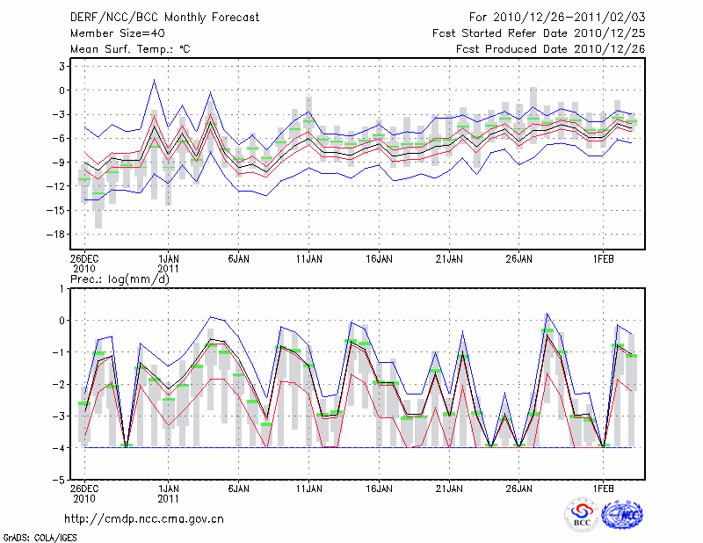This screenshot has height=543, width=703.
Task: Click the Member Size=40 label
Action: tap(112, 33)
